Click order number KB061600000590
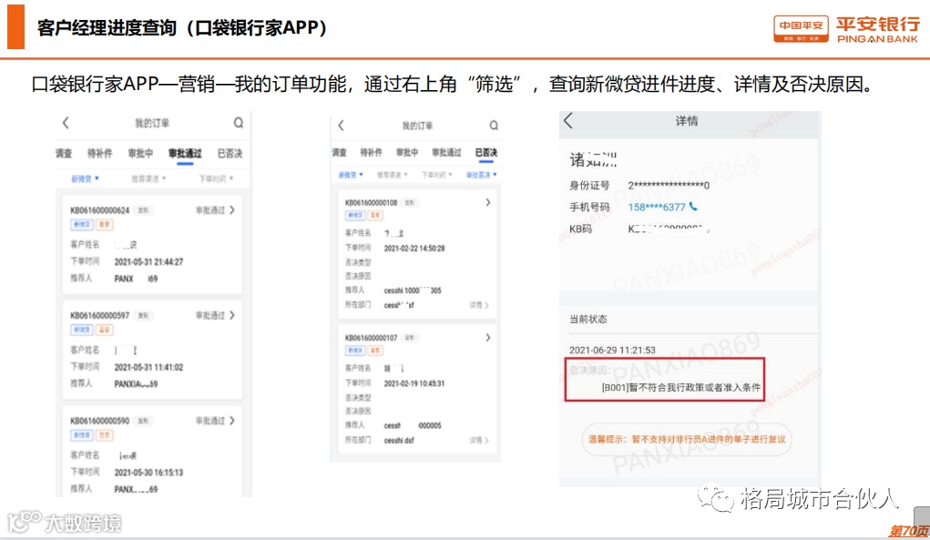 pyautogui.click(x=99, y=421)
